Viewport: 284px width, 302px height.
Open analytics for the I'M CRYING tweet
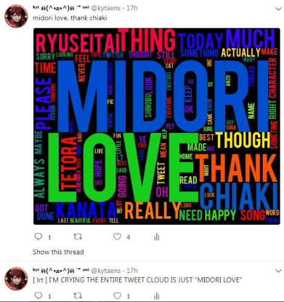(x=157, y=296)
